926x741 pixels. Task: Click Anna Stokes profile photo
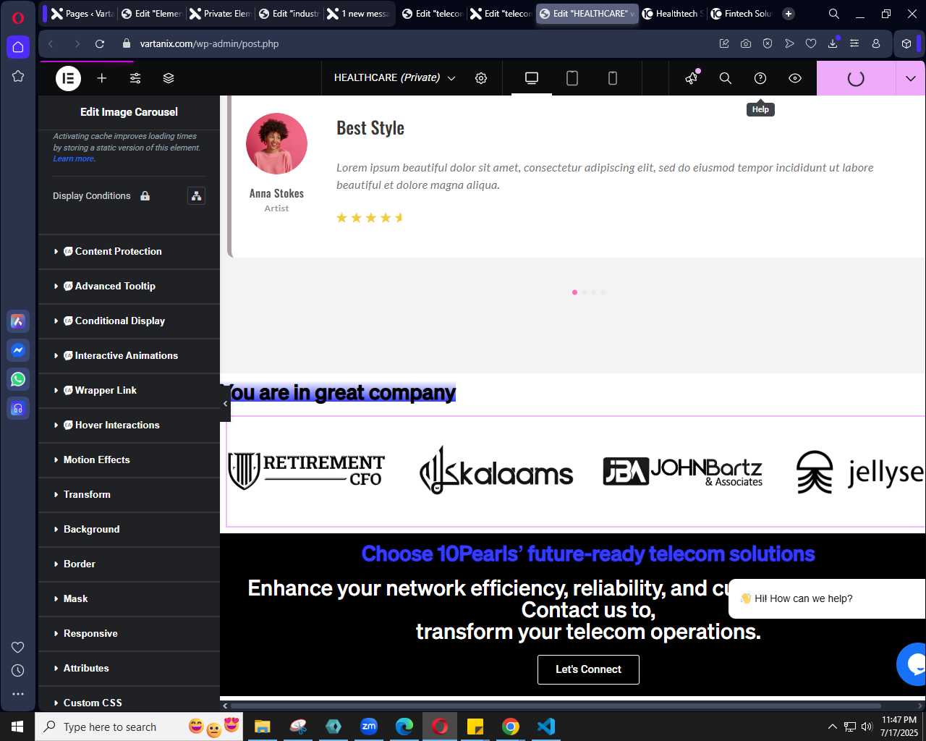[276, 143]
